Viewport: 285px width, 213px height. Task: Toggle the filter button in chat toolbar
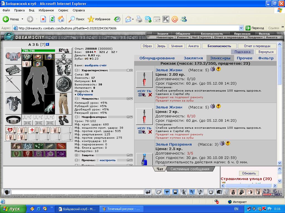click(167, 192)
